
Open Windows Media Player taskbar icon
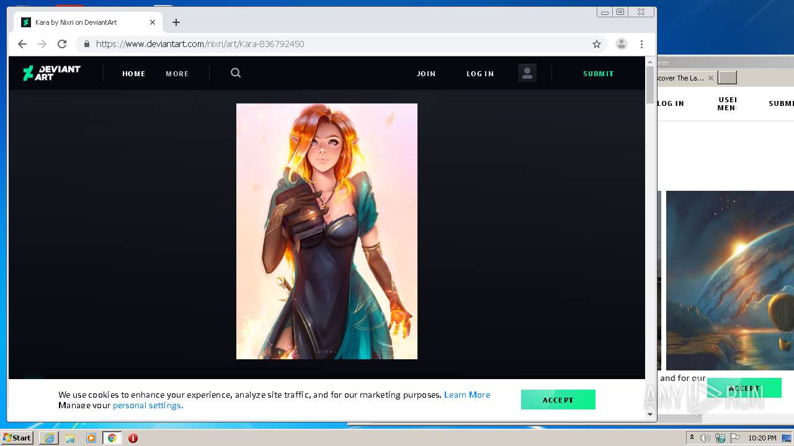click(x=91, y=438)
